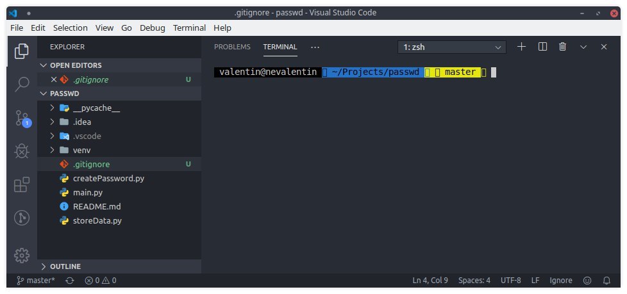Open the Debug menu
Image resolution: width=627 pixels, height=294 pixels.
click(153, 28)
